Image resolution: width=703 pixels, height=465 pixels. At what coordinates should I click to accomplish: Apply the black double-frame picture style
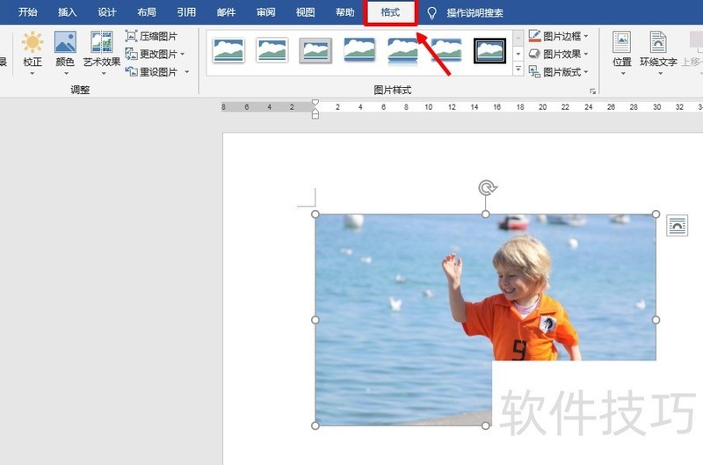489,51
